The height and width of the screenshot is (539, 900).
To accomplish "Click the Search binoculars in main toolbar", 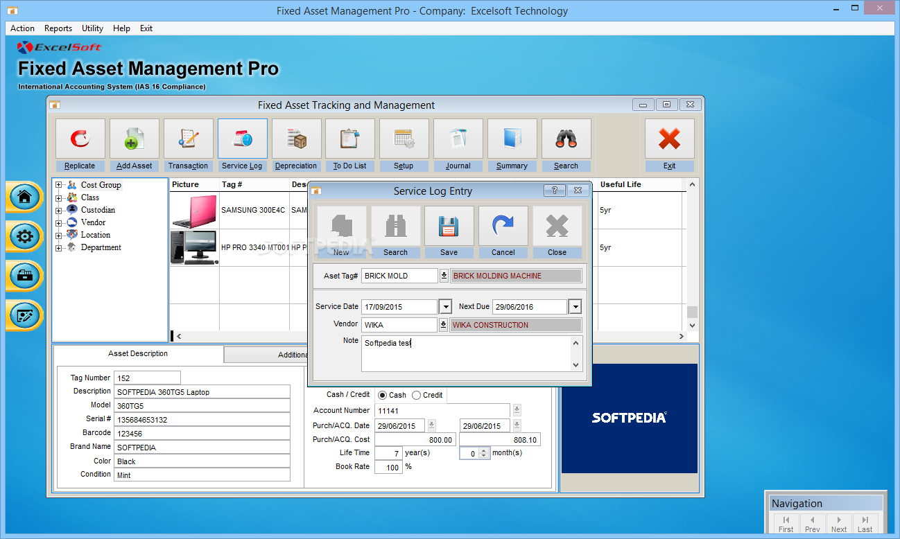I will click(566, 139).
